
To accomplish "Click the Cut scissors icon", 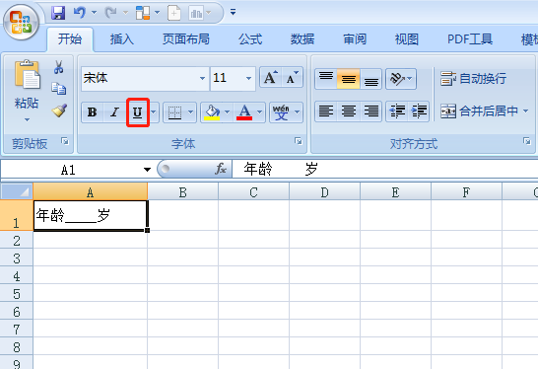I will click(x=59, y=67).
